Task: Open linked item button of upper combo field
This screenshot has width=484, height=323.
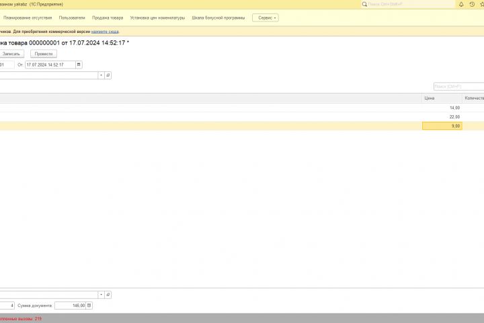Action: (x=108, y=75)
